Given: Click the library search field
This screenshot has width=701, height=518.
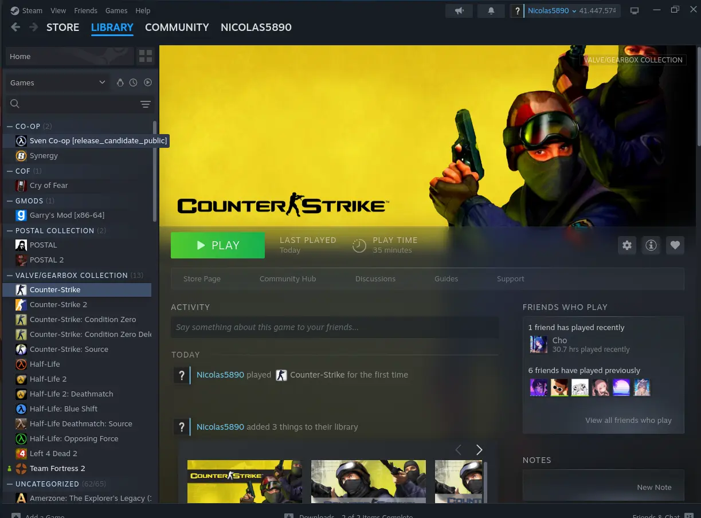Looking at the screenshot, I should point(80,104).
